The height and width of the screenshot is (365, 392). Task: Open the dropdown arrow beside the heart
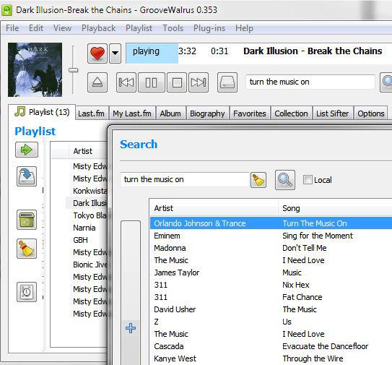tap(115, 53)
